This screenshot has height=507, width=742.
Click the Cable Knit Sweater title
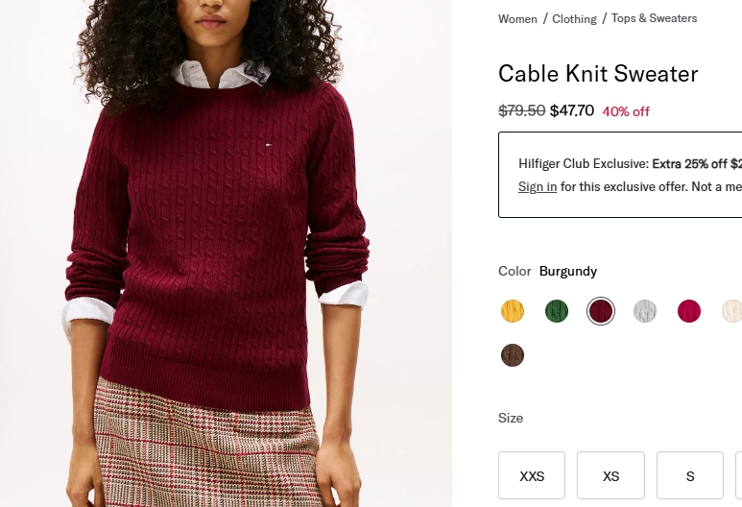click(x=598, y=74)
